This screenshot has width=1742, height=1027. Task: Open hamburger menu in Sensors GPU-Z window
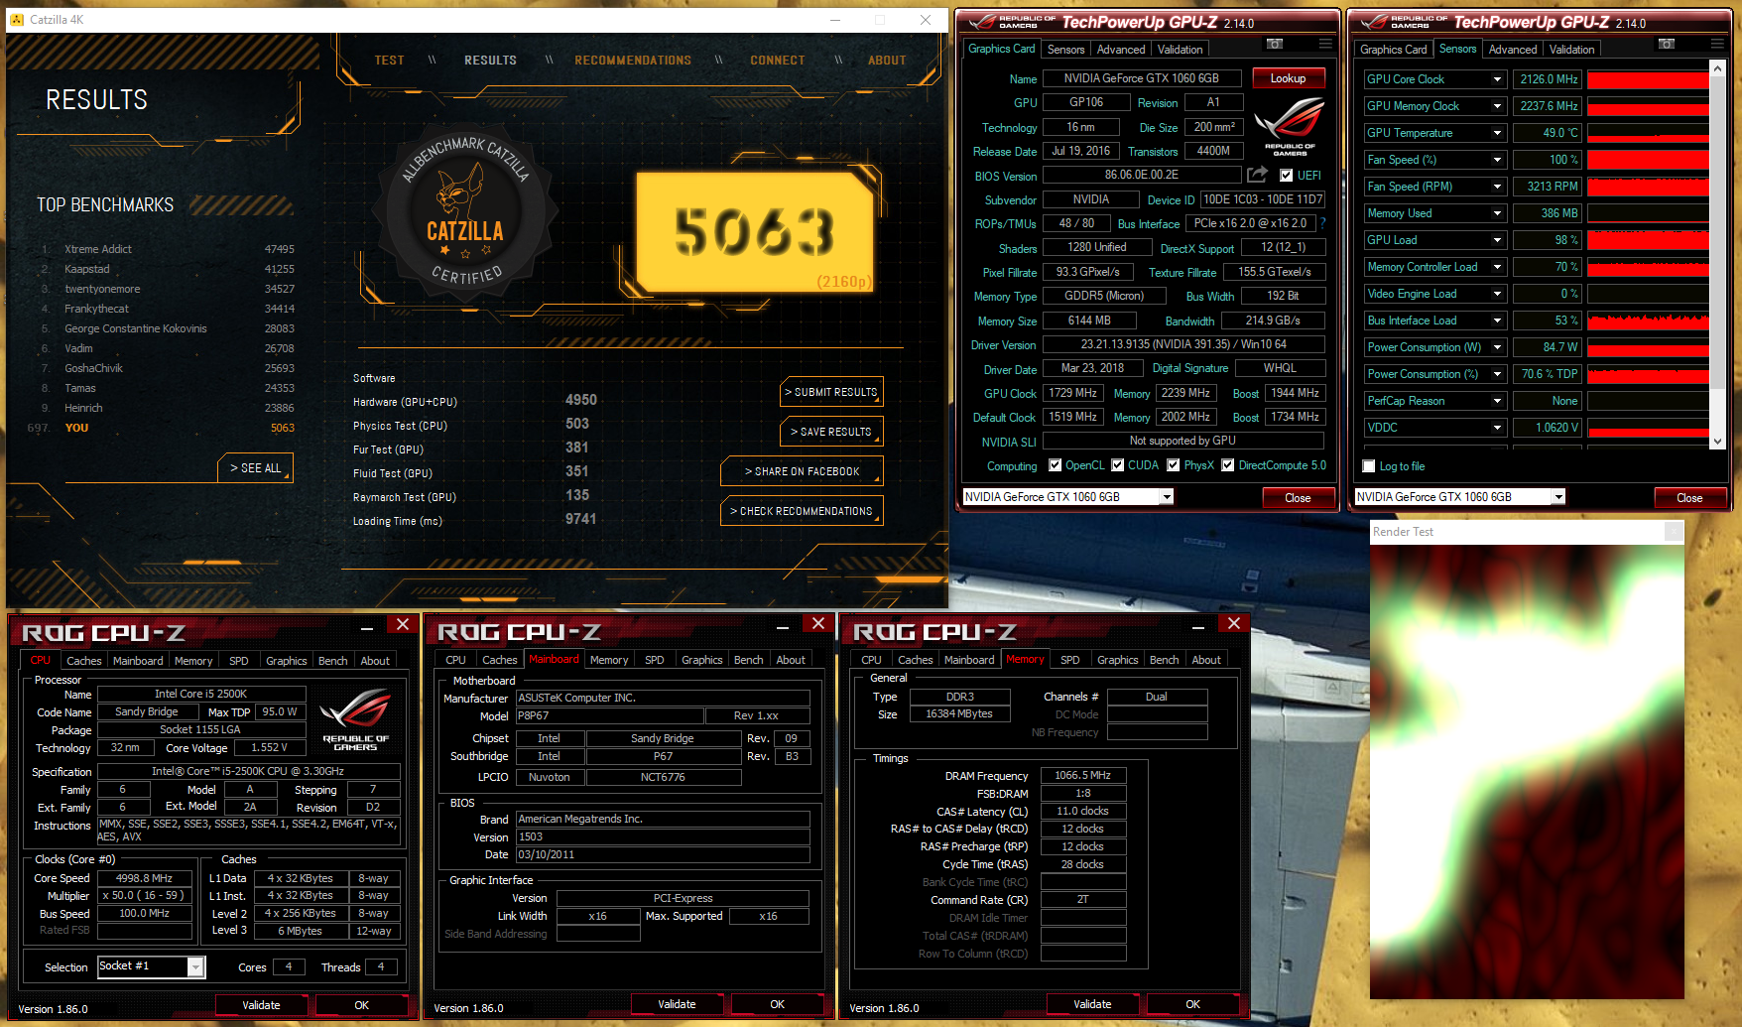pos(1717,44)
